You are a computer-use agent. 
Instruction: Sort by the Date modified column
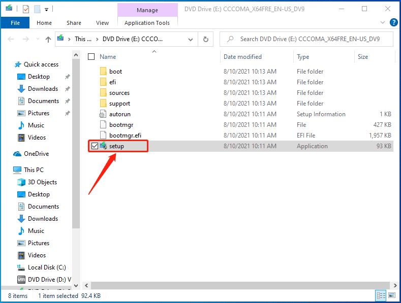pyautogui.click(x=242, y=57)
